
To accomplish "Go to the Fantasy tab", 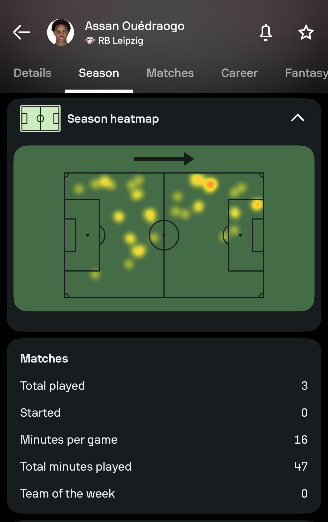I will 306,73.
